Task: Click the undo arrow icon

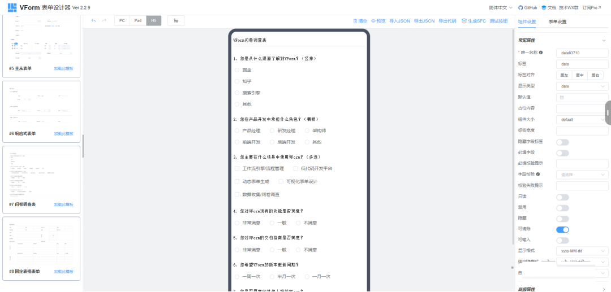Action: click(93, 20)
